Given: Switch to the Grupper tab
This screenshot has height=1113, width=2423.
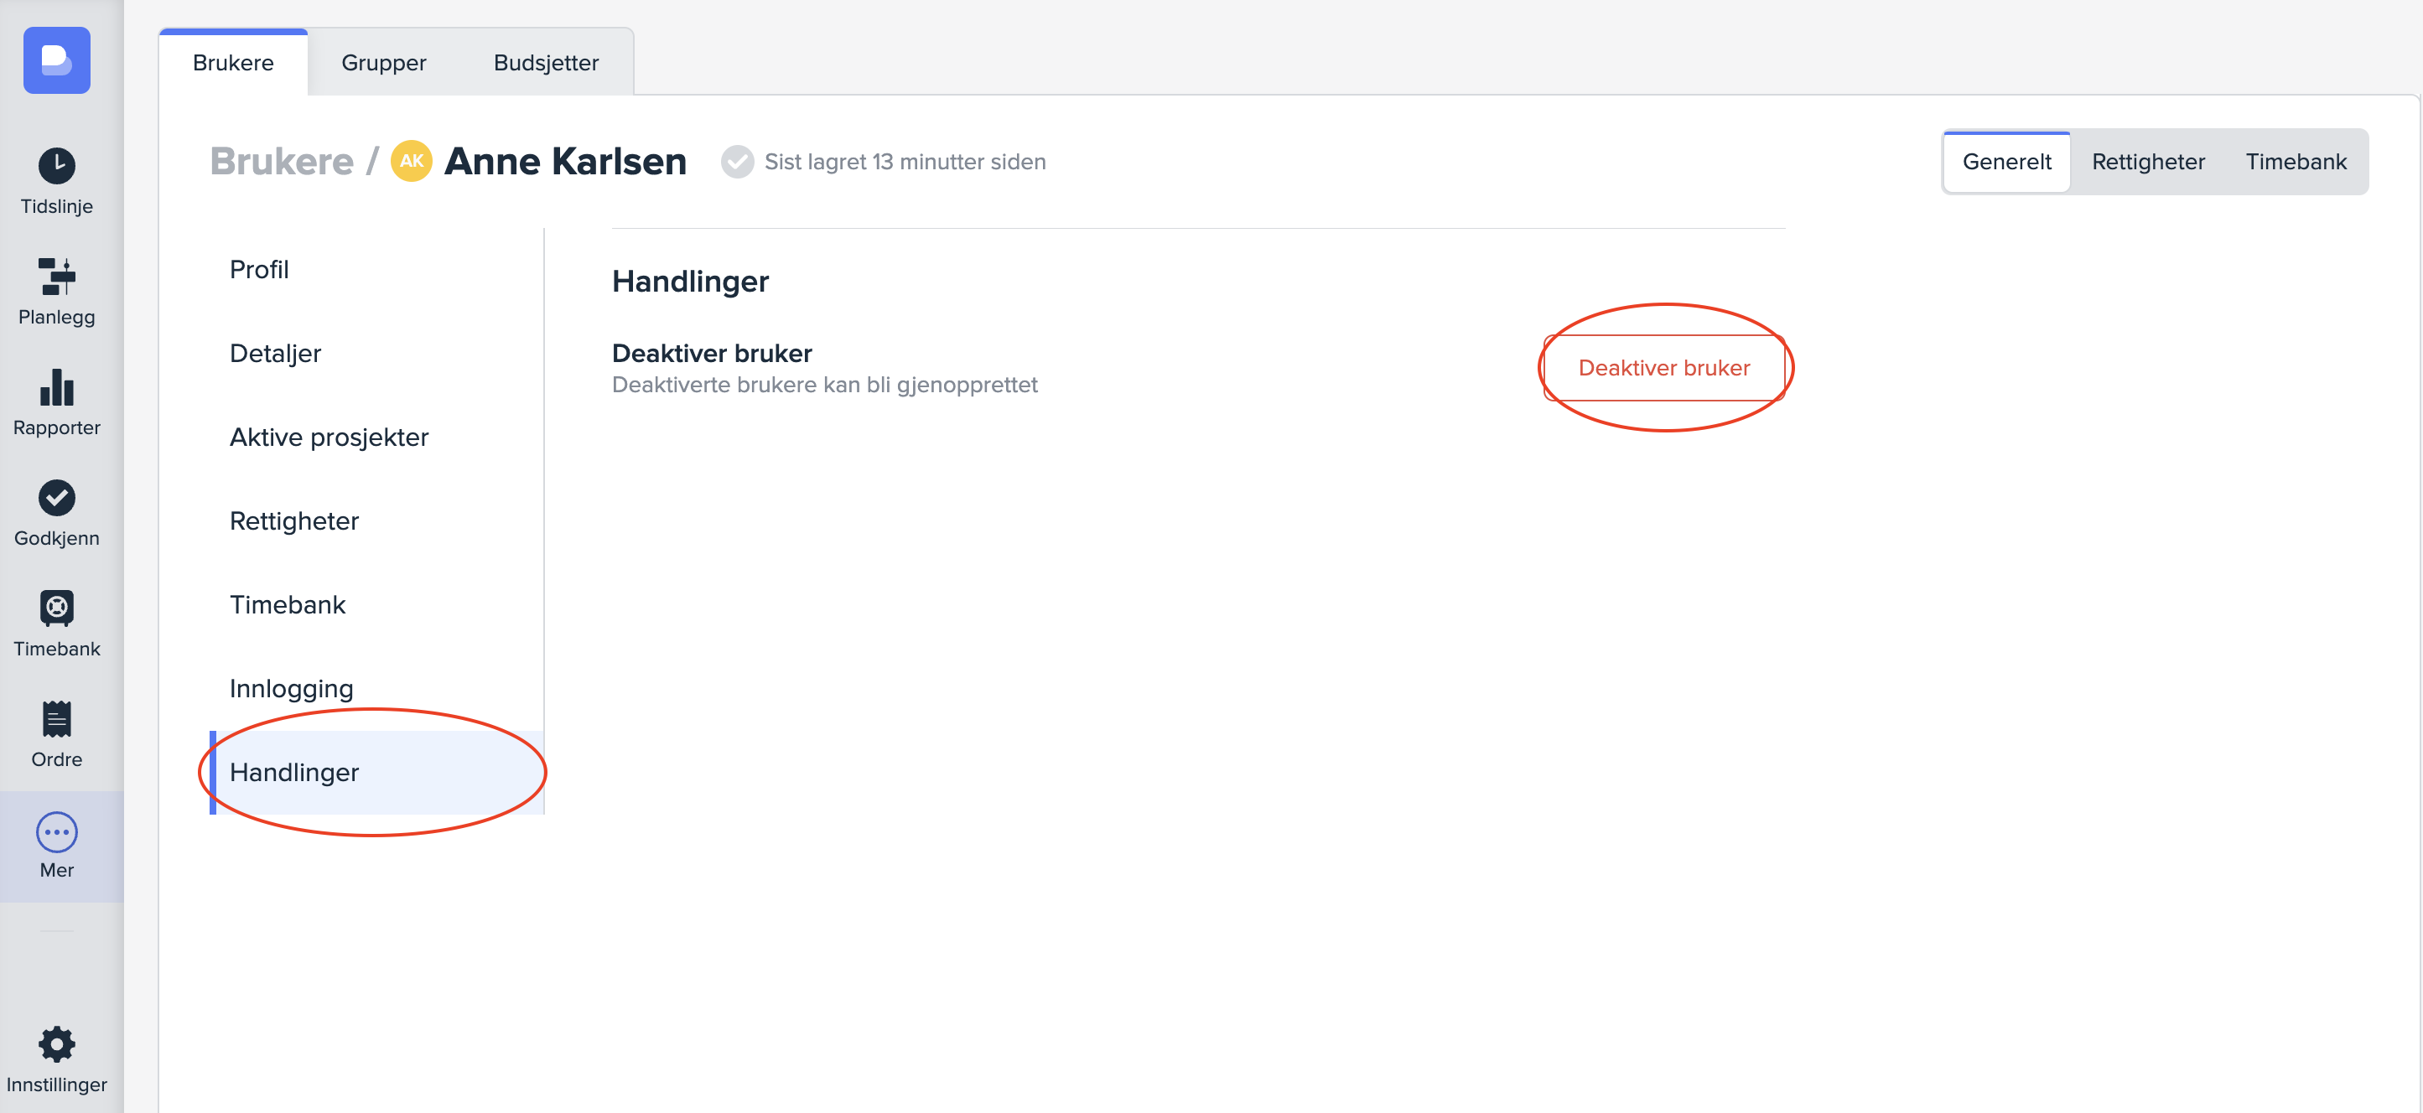Looking at the screenshot, I should pyautogui.click(x=383, y=63).
